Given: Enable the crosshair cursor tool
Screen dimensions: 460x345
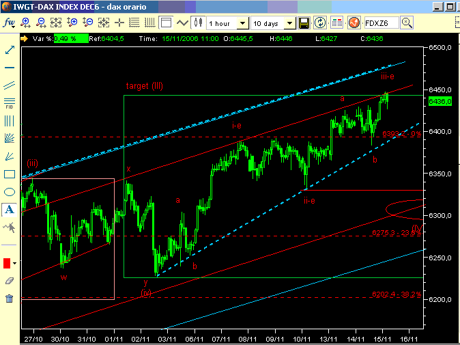Looking at the screenshot, I should 119,23.
